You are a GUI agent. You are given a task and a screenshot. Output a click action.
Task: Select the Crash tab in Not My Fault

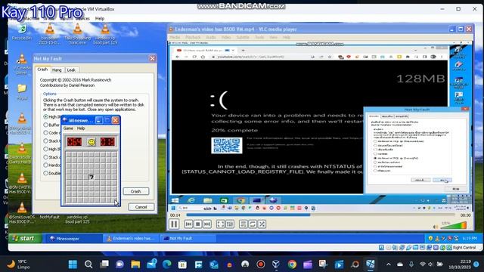click(x=42, y=70)
